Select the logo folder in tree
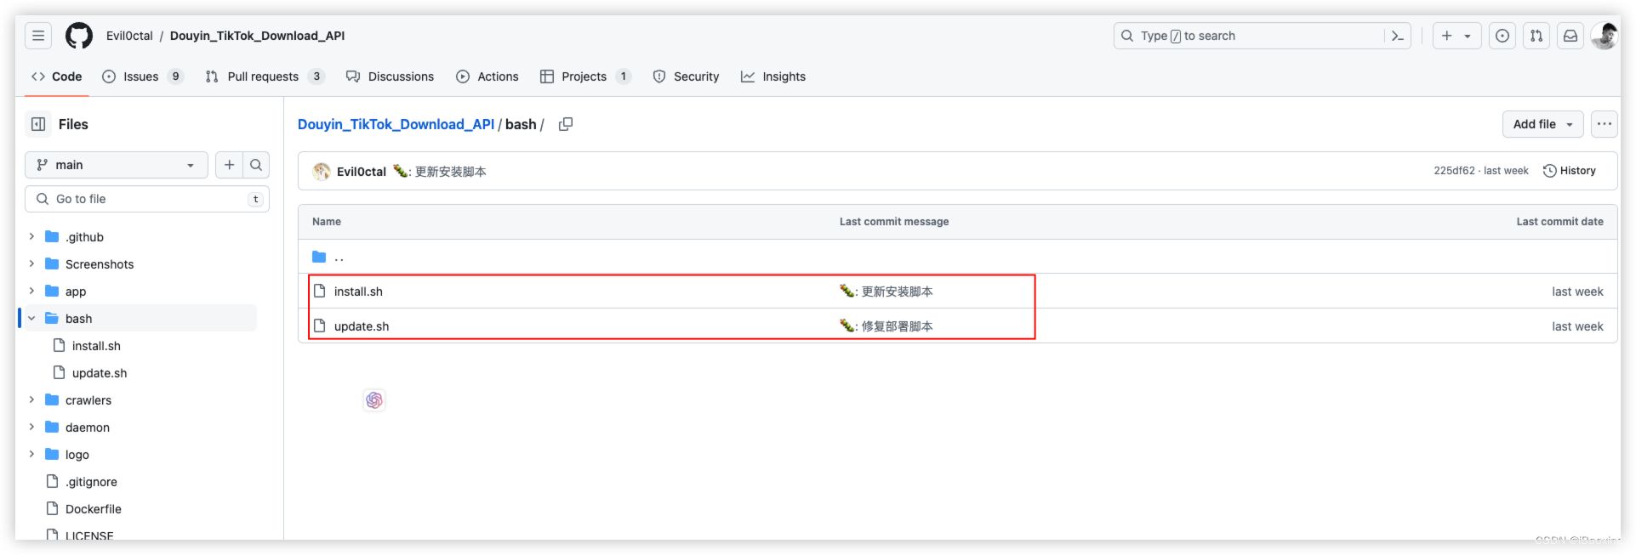Image resolution: width=1636 pixels, height=555 pixels. click(x=77, y=455)
